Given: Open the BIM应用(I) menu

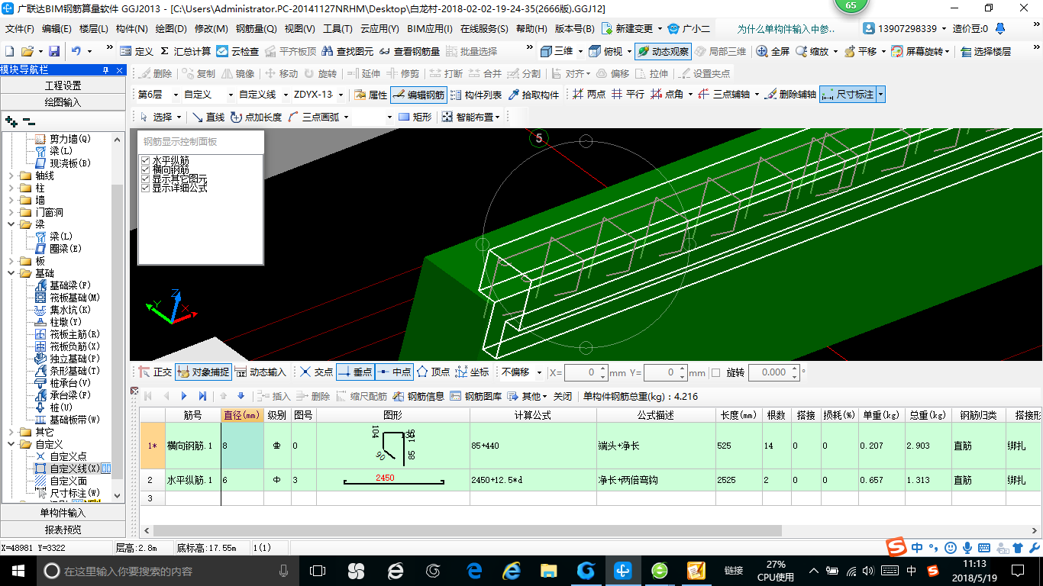Looking at the screenshot, I should (x=430, y=29).
